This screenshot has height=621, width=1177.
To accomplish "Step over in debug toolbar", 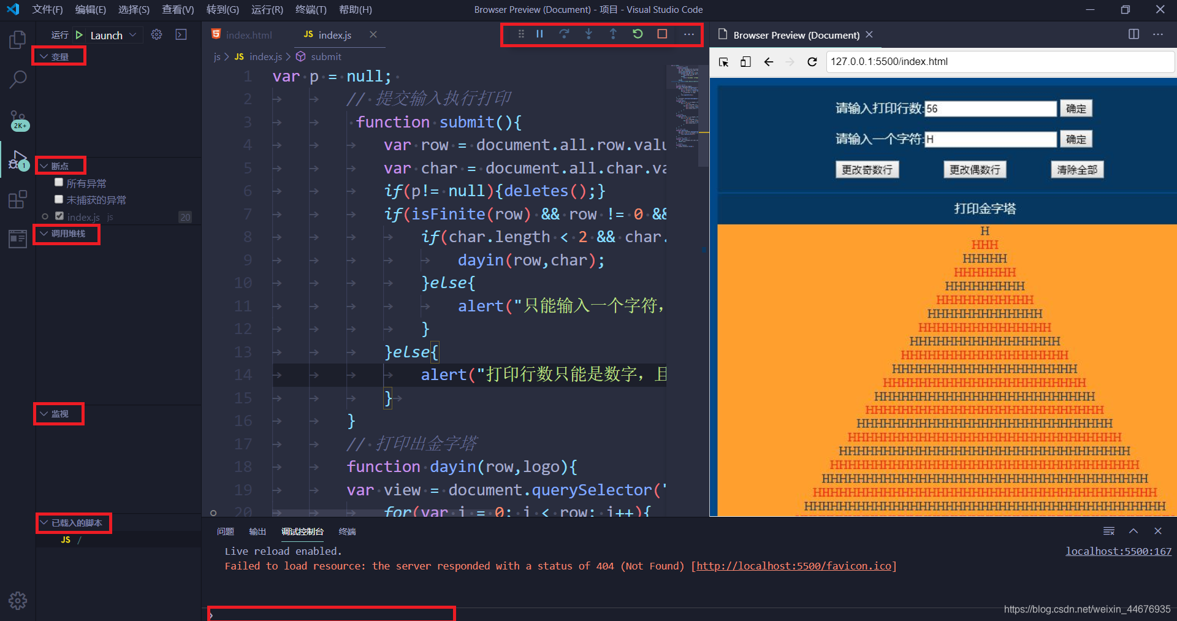I will 564,34.
